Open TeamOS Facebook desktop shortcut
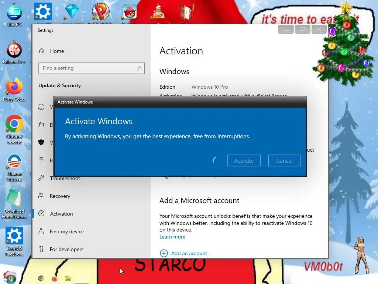Image resolution: width=378 pixels, height=284 pixels. pos(14,241)
